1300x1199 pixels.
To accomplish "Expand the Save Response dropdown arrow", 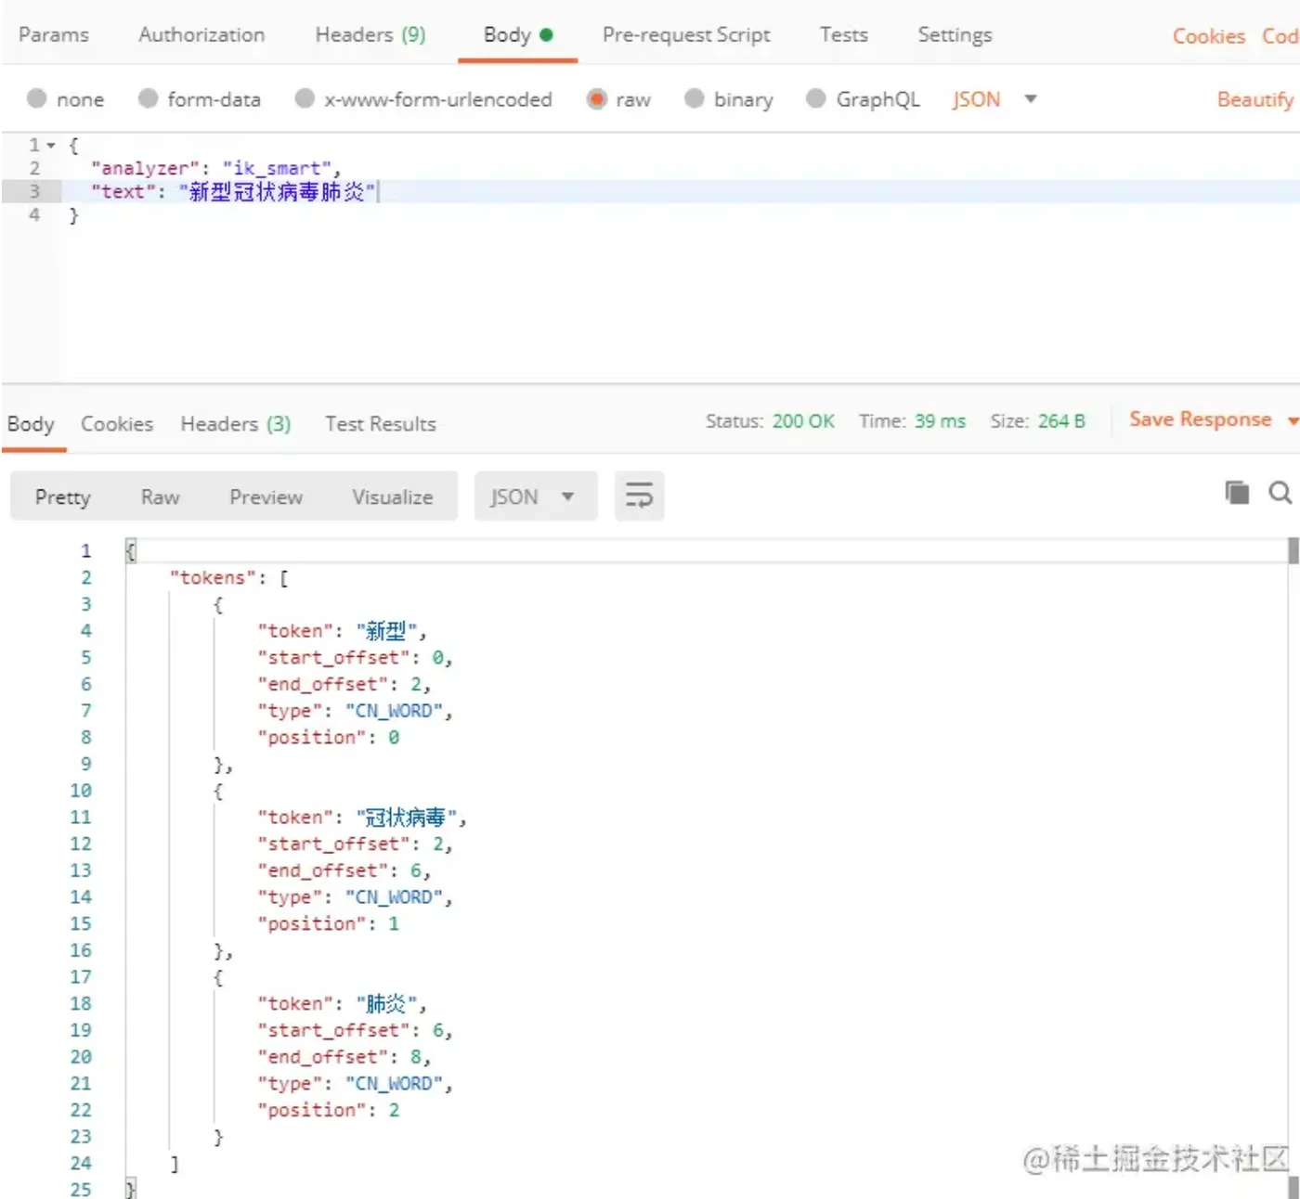I will point(1292,420).
